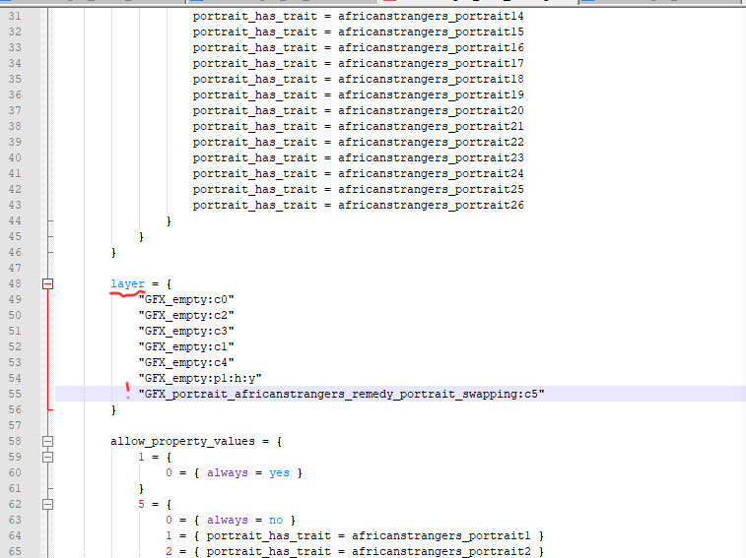Click portrait_has_trait on line 31
Viewport: 746px width, 558px height.
(254, 16)
